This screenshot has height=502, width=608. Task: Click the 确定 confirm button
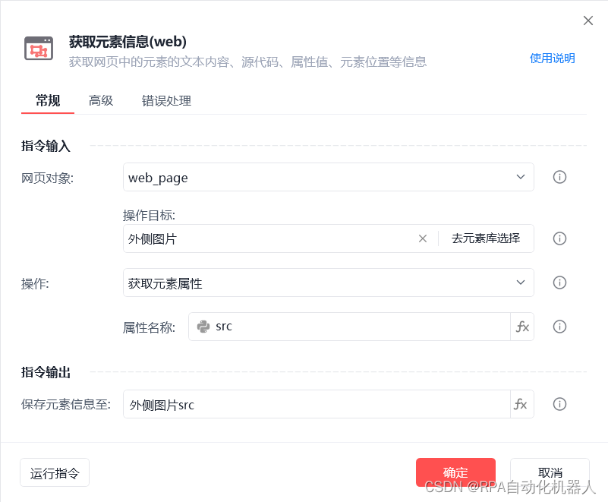[455, 472]
